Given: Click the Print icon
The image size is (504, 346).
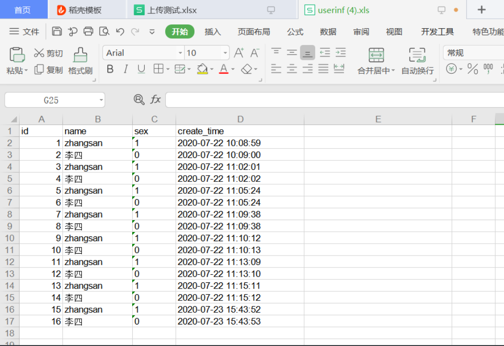Looking at the screenshot, I should (88, 32).
